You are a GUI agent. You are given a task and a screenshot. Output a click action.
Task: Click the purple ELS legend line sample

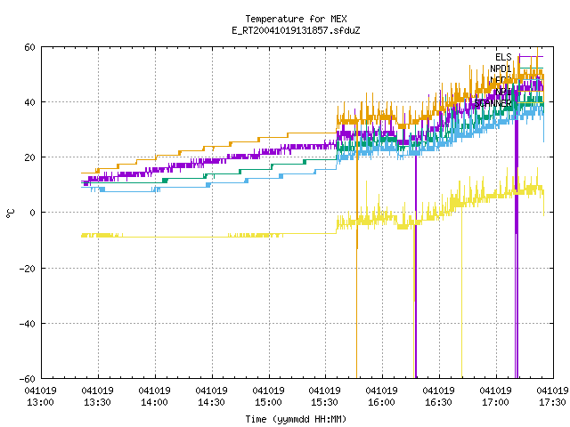(x=531, y=57)
